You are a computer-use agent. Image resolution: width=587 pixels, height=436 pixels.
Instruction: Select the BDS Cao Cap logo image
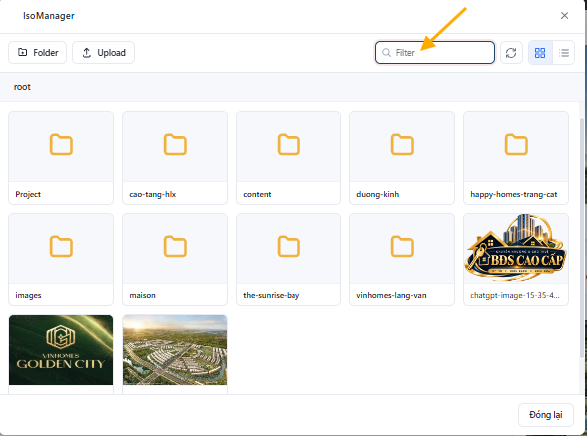516,259
